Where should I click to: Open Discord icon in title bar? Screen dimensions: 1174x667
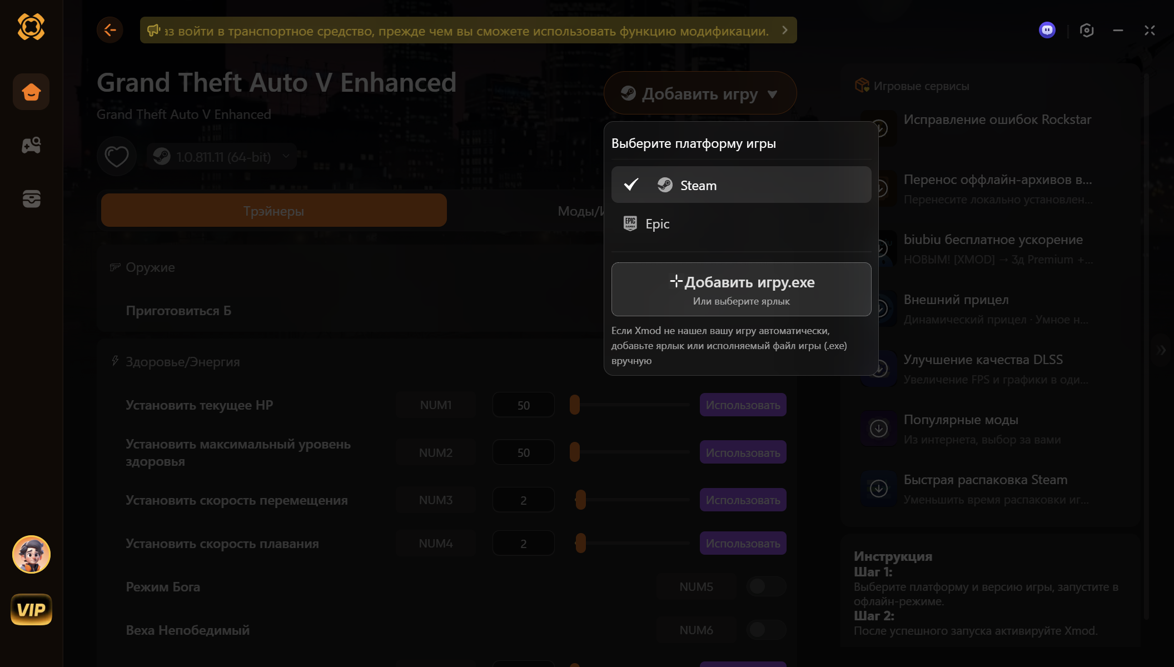(x=1047, y=30)
